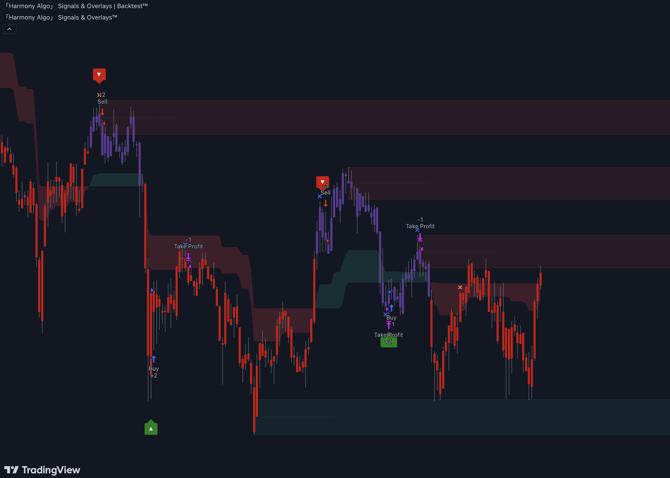Click the magenta down arrow under right Take Profit -1
The image size is (670, 478).
420,237
